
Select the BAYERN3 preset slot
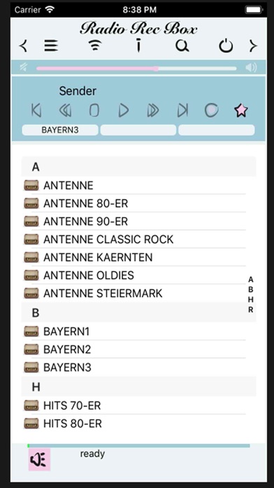click(60, 130)
